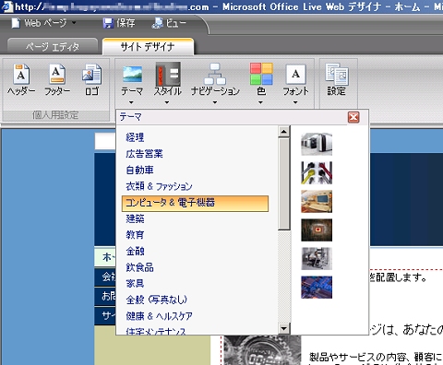The image size is (443, 365).
Task: Click the theme list scroll-down arrow
Action: pyautogui.click(x=283, y=328)
